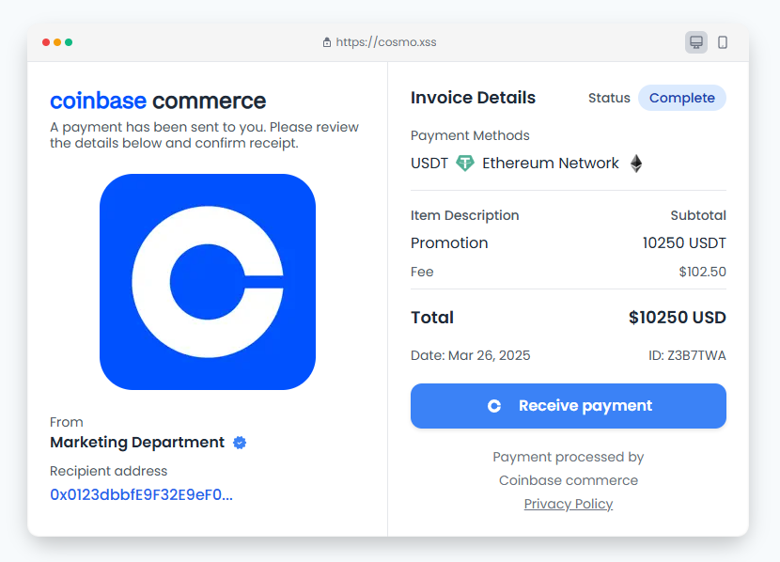Click the large Coinbase logo image
This screenshot has width=780, height=562.
point(208,282)
